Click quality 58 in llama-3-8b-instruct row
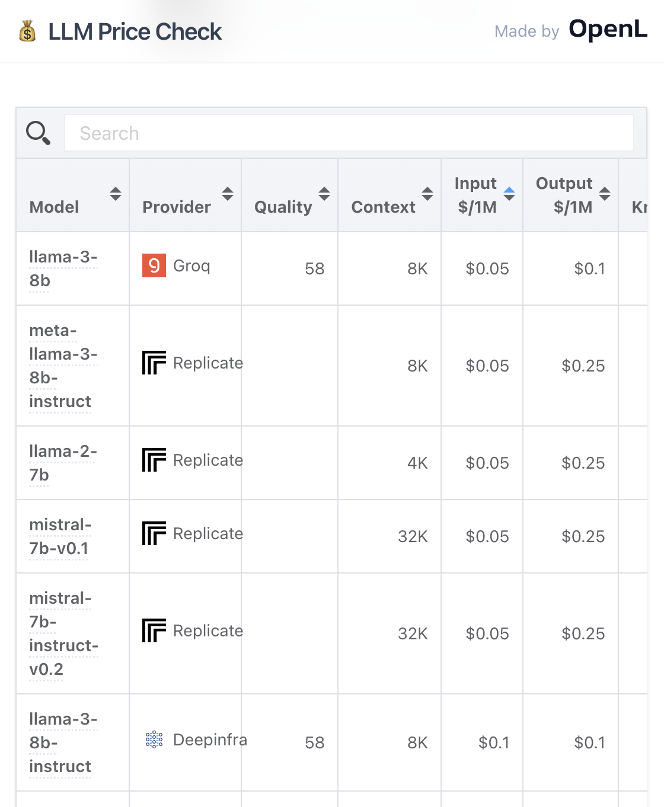 pyautogui.click(x=315, y=742)
